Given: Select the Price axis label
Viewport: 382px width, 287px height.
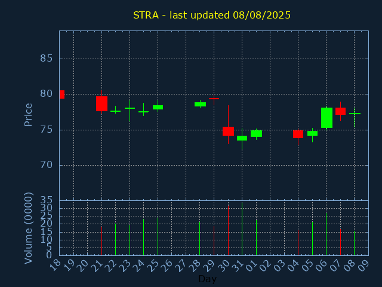Looking at the screenshot, I should (x=28, y=115).
